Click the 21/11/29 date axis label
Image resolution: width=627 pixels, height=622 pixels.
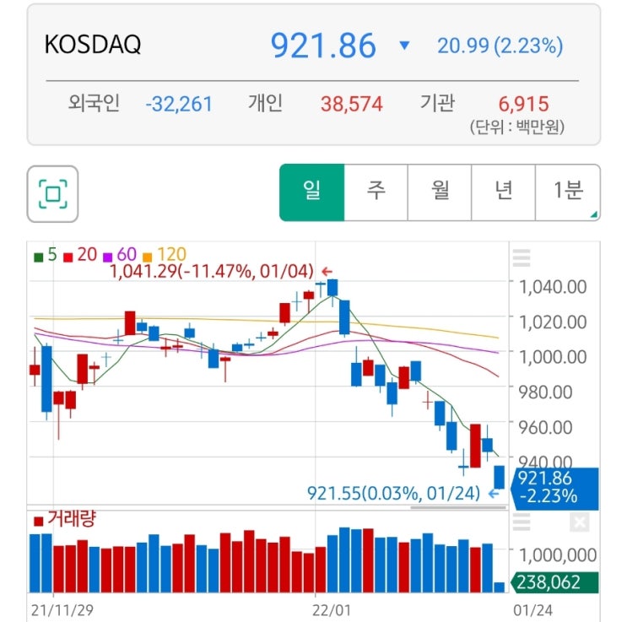click(x=62, y=610)
